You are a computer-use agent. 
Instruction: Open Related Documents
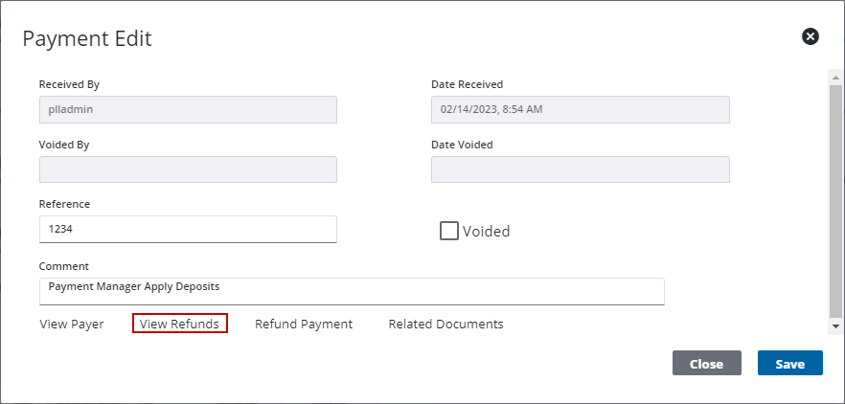pos(445,325)
